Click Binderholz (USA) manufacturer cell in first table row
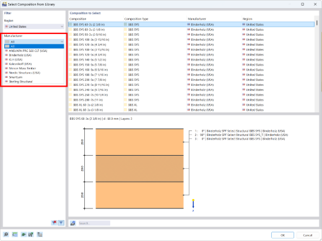The height and width of the screenshot is (241, 322). (x=214, y=25)
